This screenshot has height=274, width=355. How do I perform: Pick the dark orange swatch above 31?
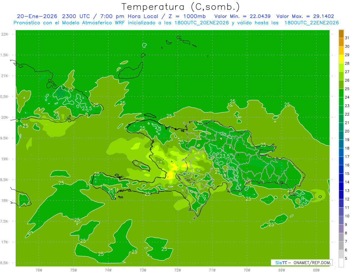[341, 34]
